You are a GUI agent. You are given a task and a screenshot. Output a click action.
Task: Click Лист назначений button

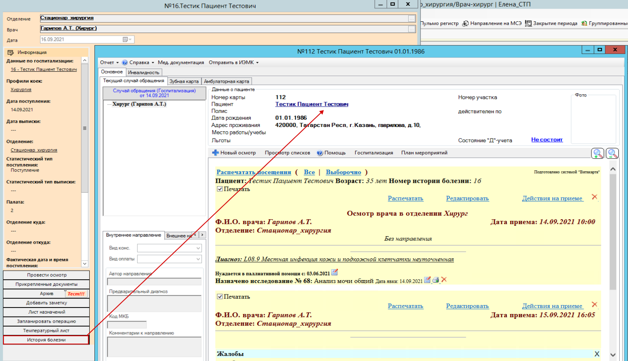point(47,312)
